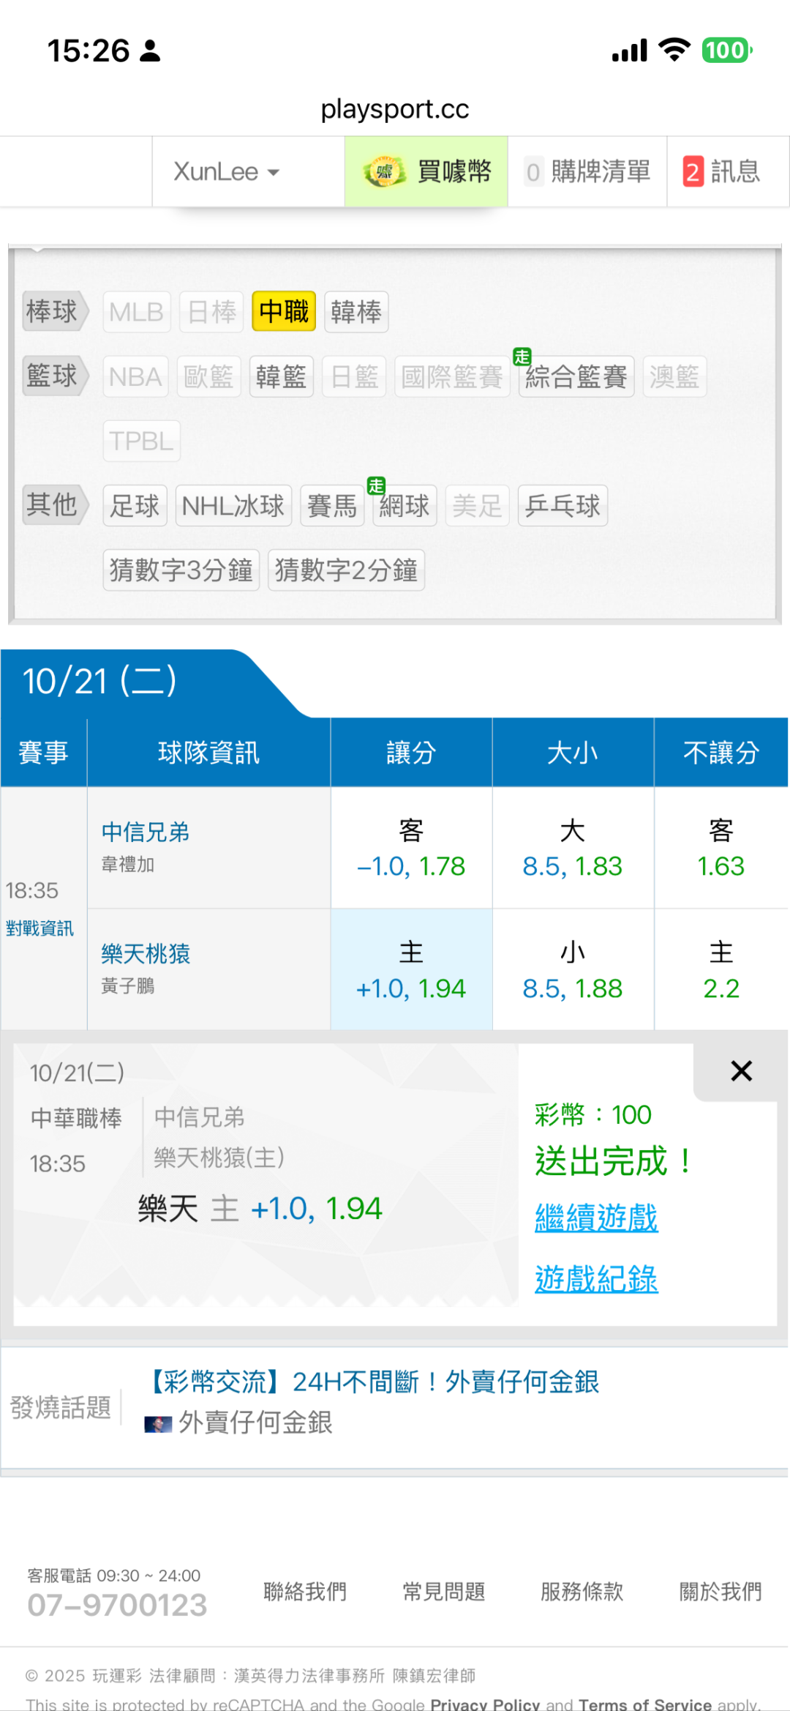Select the over 大 8.5, 1.83 option
The image size is (790, 1711).
point(572,849)
